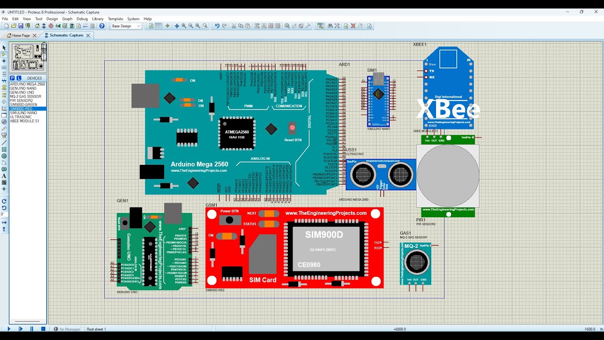Select the Junction Dot Mode tool
Viewport: 604px width, 340px height.
point(4,61)
